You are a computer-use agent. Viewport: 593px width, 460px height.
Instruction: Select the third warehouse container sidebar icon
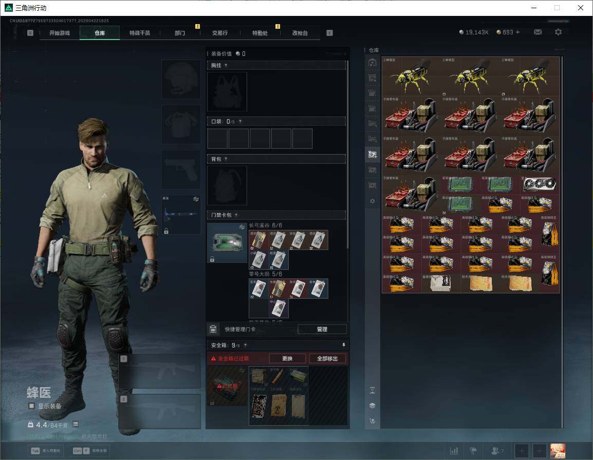coord(373,93)
